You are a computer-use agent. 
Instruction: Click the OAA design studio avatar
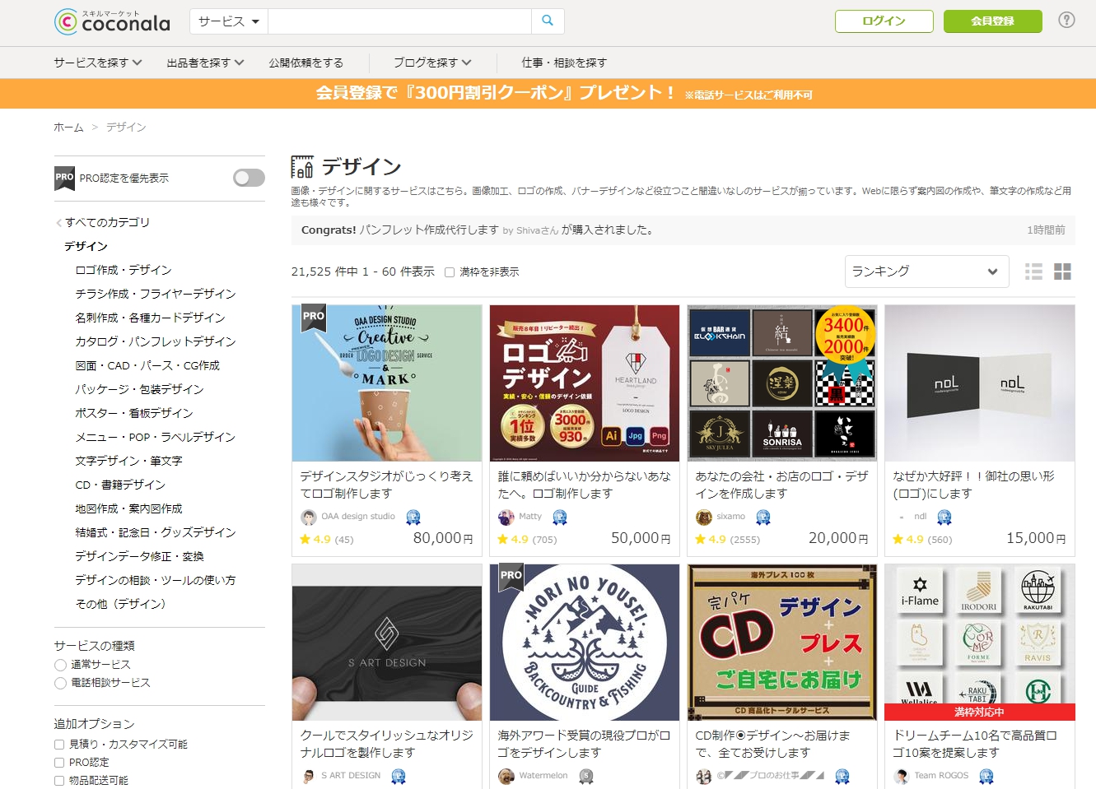(309, 517)
